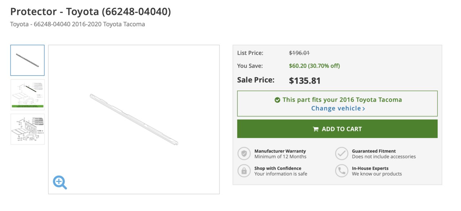Click the ADD TO CART button
Screen dimensions: 461x211
pos(337,129)
